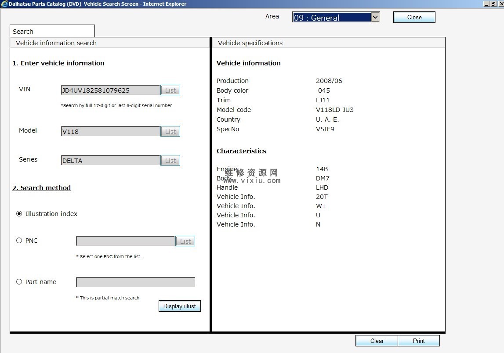This screenshot has width=504, height=353.
Task: Click the Part name text field
Action: point(136,282)
